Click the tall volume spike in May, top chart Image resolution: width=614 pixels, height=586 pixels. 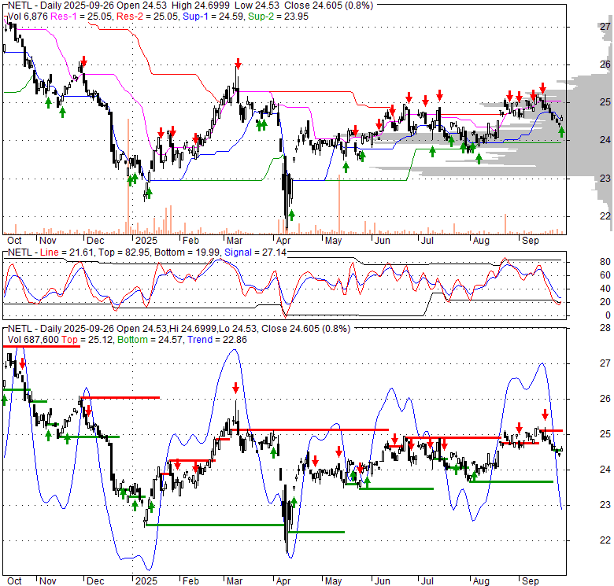(x=339, y=205)
